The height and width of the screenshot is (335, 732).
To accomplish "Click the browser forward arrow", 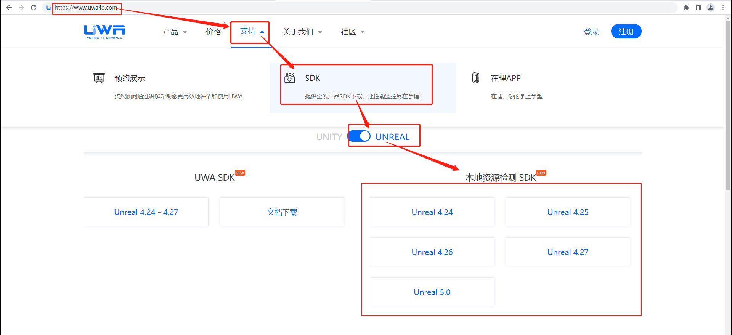I will (x=21, y=8).
